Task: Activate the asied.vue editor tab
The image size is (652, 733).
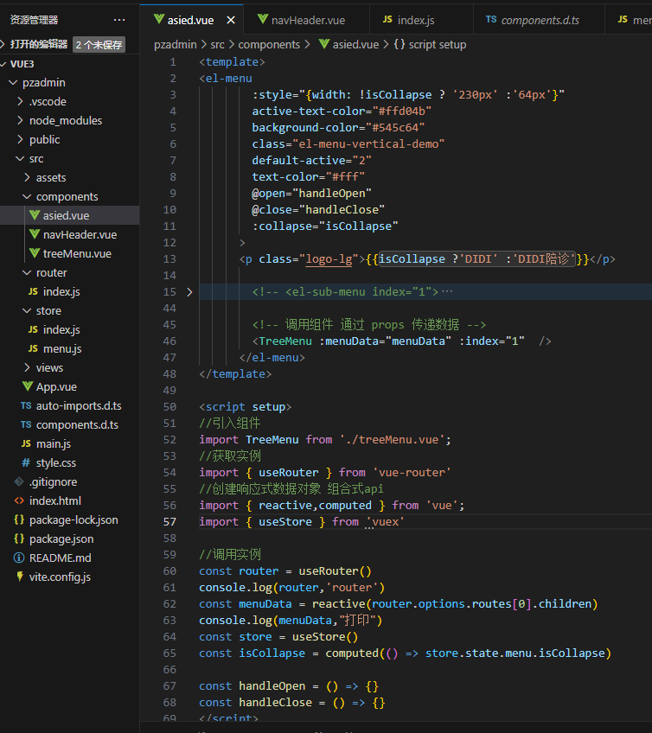Action: click(x=190, y=20)
